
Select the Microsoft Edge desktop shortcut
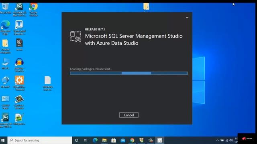point(5,28)
